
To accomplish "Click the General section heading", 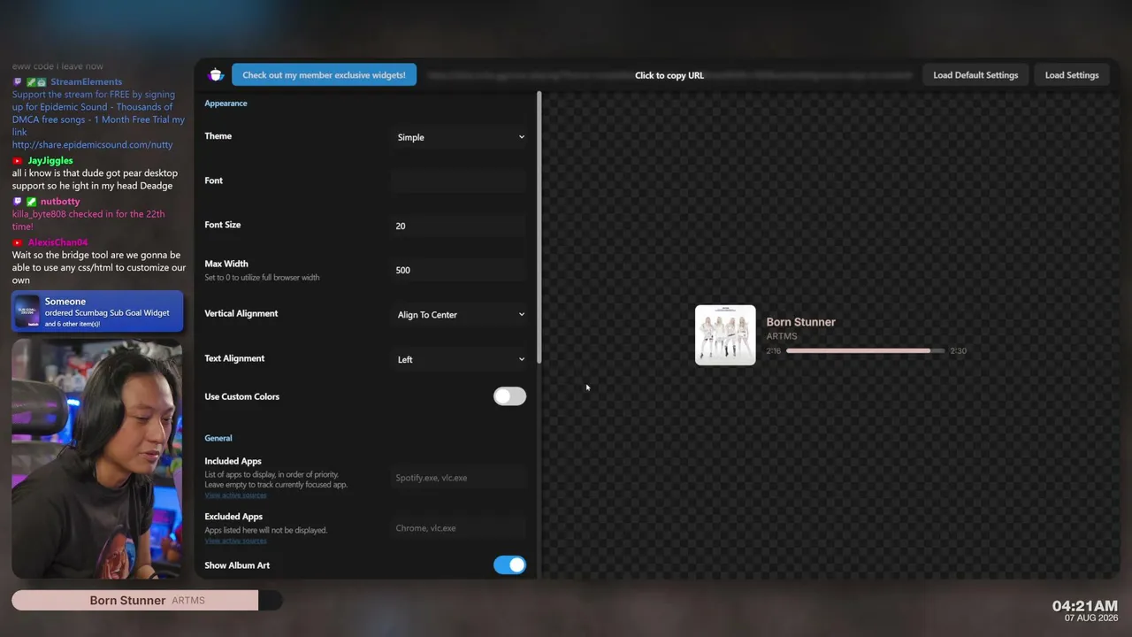I will click(x=218, y=438).
